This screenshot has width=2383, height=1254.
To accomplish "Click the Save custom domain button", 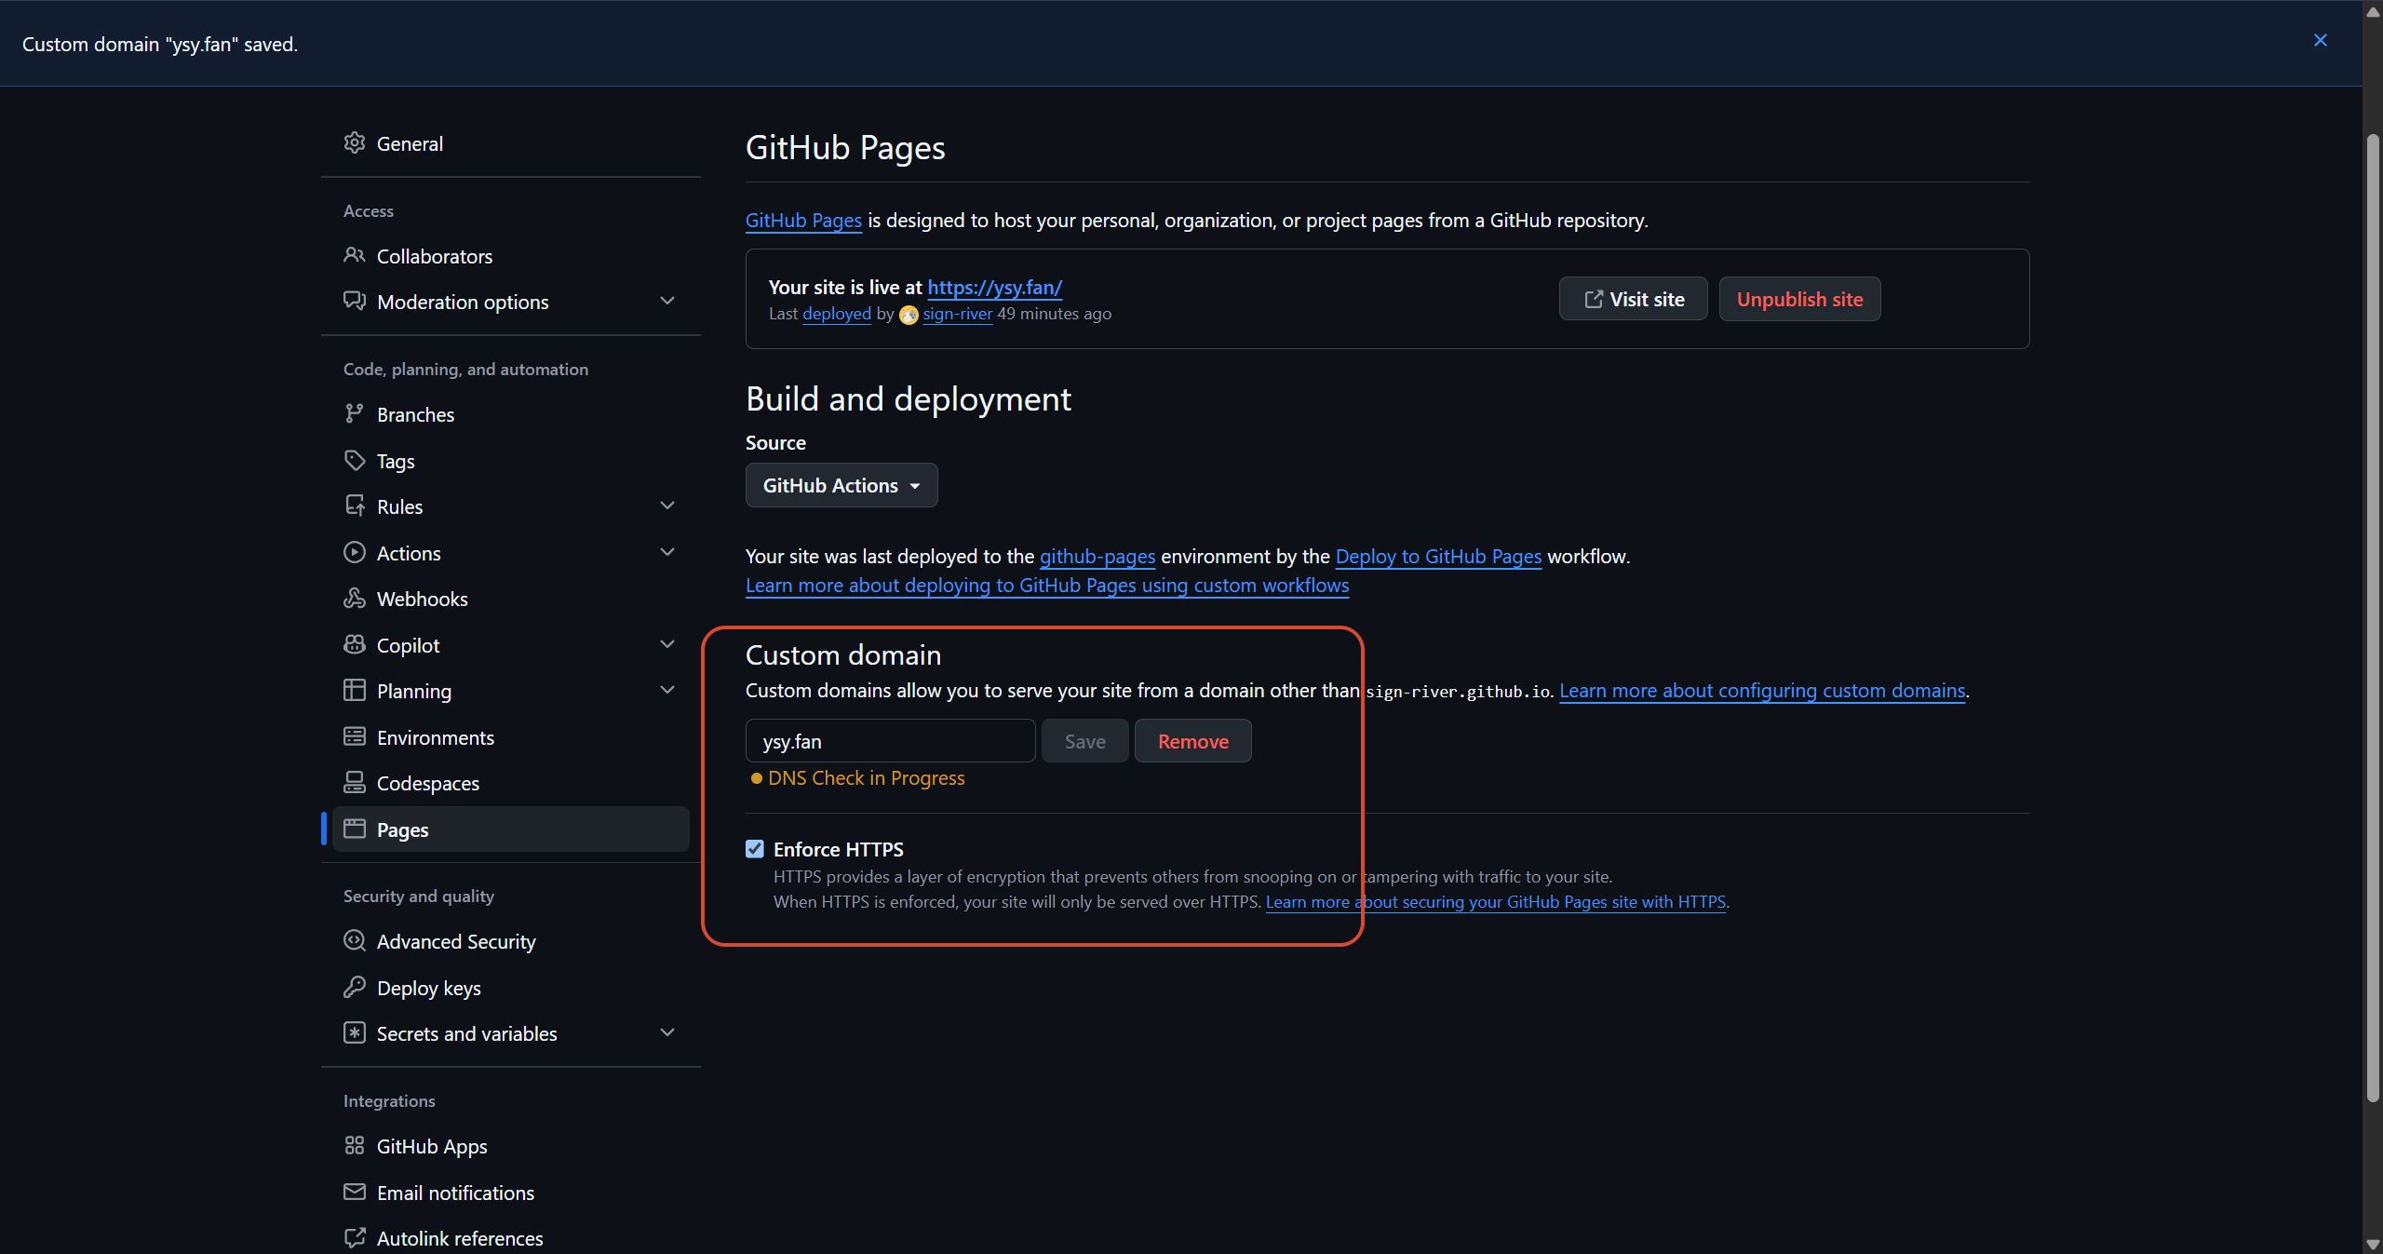I will click(1085, 741).
